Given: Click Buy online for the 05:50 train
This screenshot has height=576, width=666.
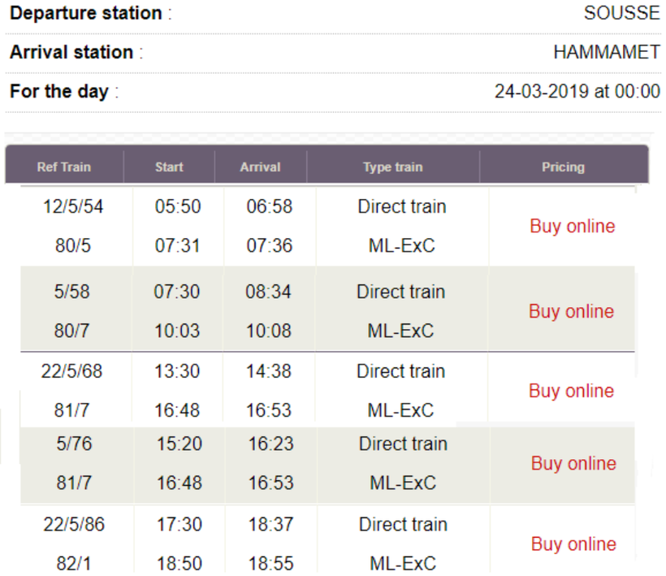Looking at the screenshot, I should click(572, 226).
